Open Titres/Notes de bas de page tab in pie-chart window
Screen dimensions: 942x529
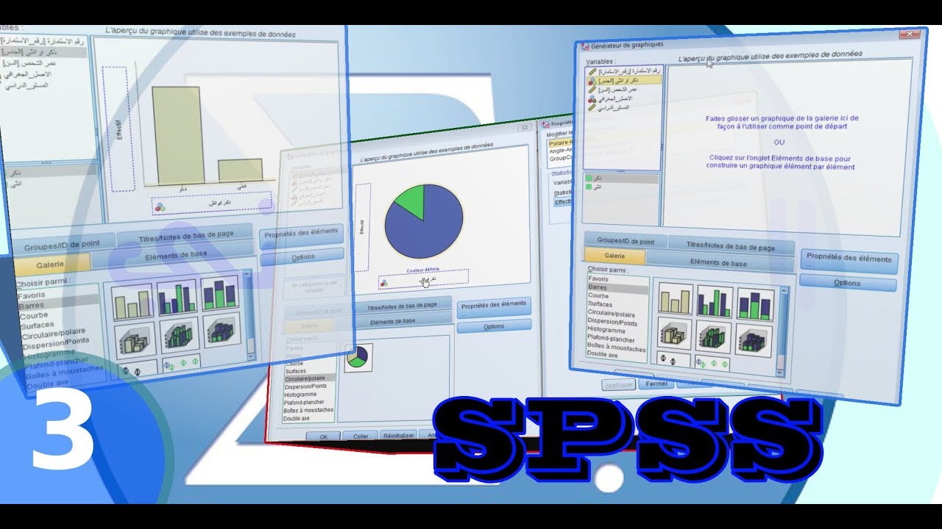click(x=402, y=305)
